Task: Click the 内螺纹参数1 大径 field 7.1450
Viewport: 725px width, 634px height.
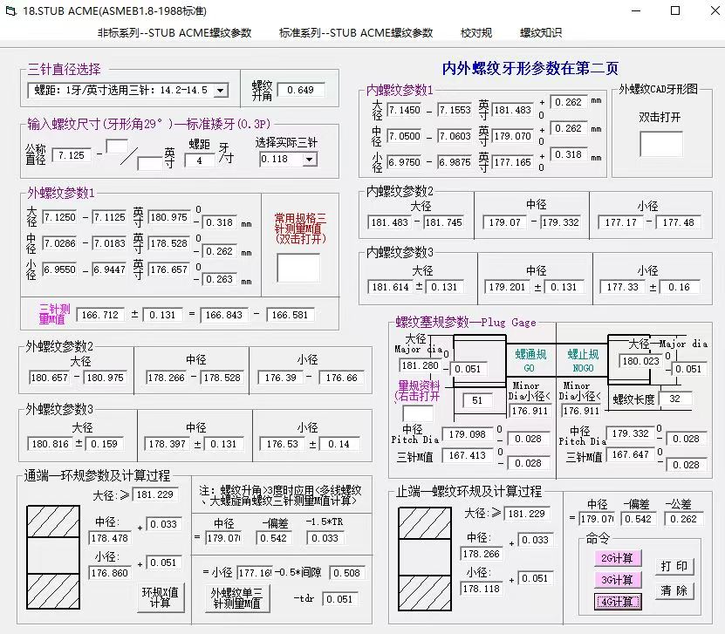Action: coord(405,110)
